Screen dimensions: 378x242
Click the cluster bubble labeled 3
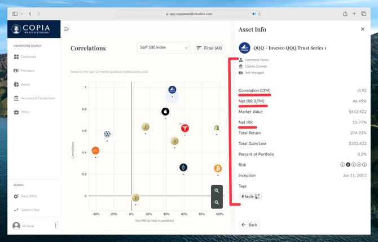click(x=175, y=141)
